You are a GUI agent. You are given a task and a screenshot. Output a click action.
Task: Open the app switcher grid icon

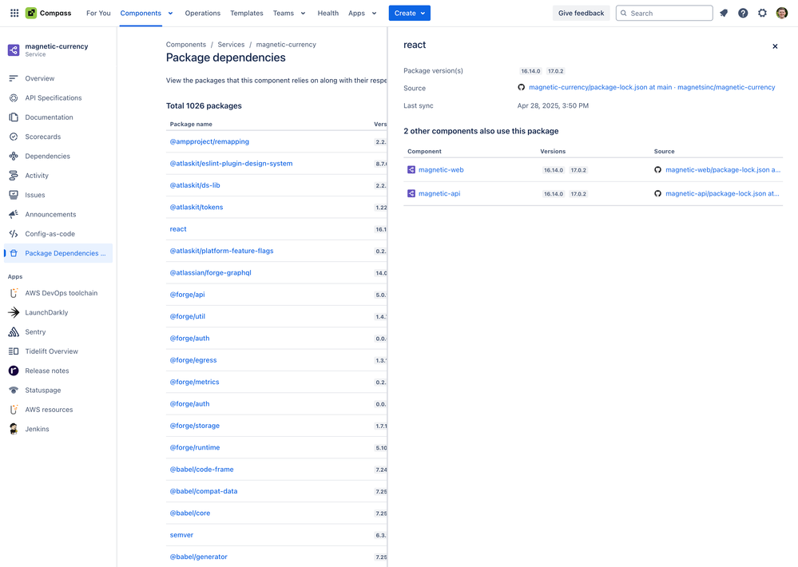[x=14, y=14]
